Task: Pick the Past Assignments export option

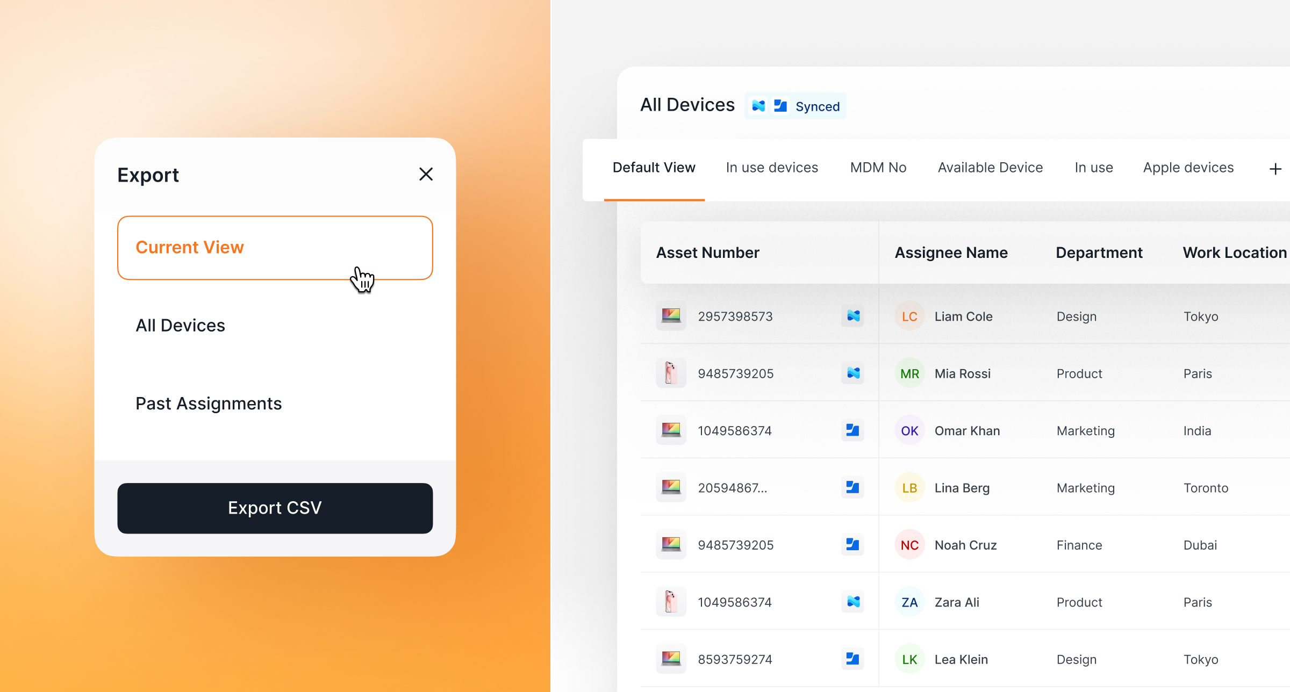Action: (209, 403)
